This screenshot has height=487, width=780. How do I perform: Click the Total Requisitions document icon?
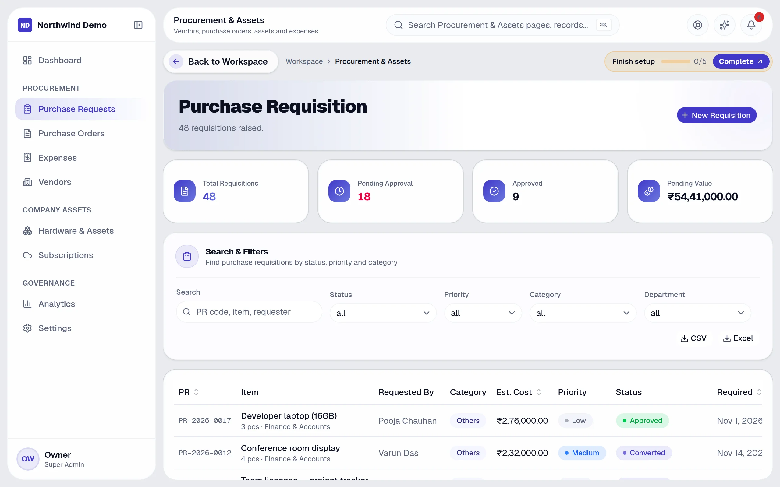(184, 191)
